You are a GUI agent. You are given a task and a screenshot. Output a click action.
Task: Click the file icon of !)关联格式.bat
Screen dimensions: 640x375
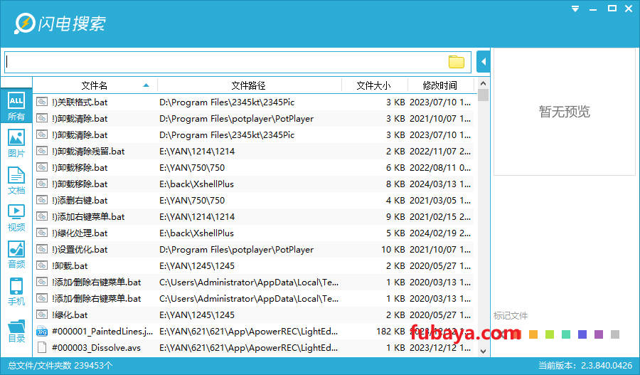[42, 102]
